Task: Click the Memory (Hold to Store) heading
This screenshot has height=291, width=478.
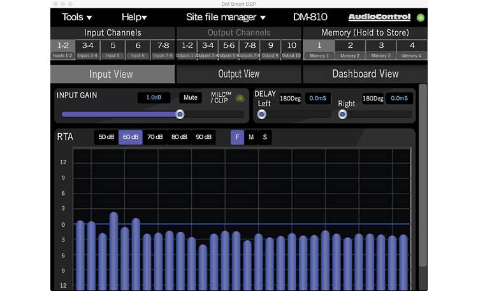Action: click(x=365, y=32)
